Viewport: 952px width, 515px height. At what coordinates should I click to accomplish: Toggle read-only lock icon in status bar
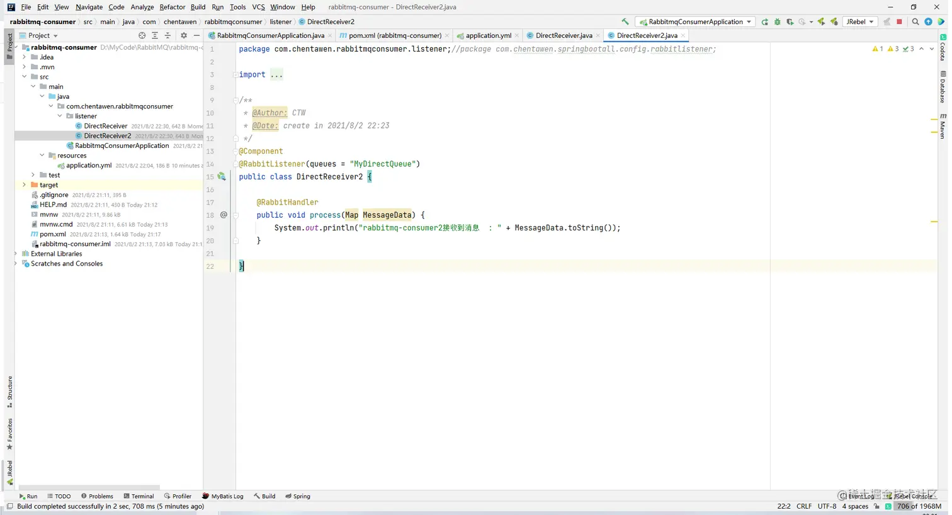[x=876, y=506]
